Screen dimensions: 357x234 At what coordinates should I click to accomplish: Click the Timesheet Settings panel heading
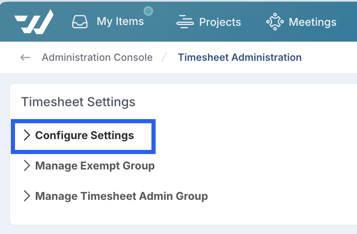(x=78, y=102)
